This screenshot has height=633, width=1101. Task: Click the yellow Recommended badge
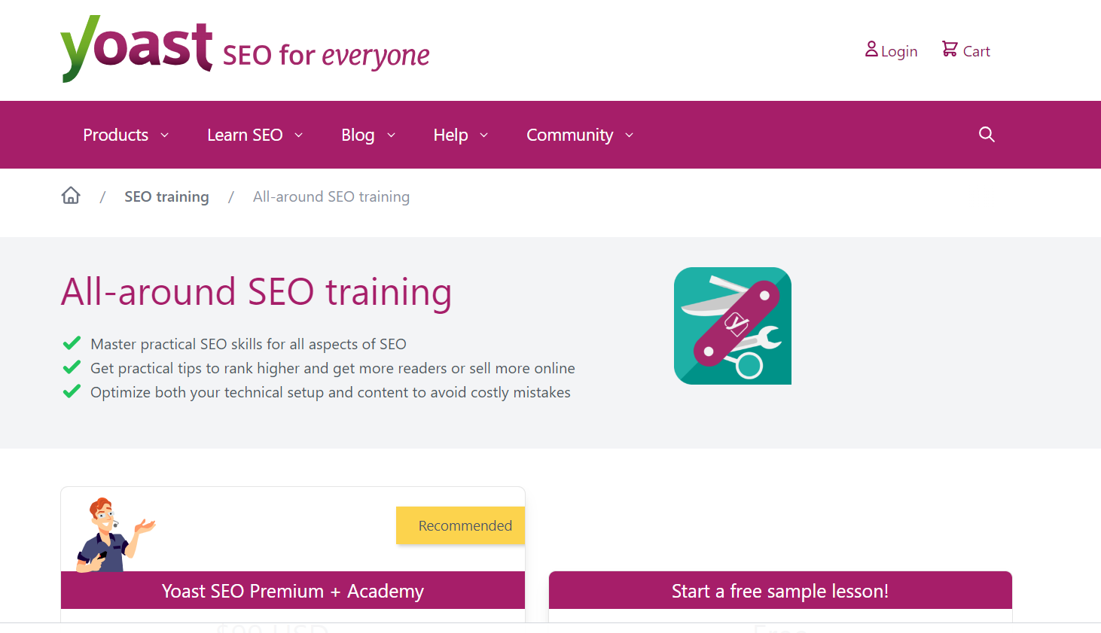tap(464, 525)
